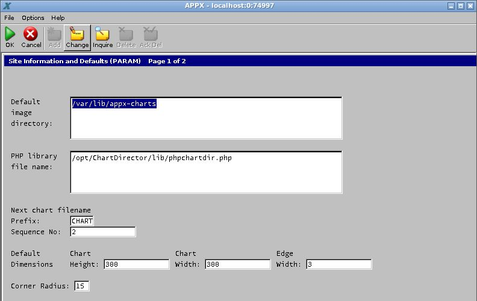Click in the Default image directory field

(206, 118)
